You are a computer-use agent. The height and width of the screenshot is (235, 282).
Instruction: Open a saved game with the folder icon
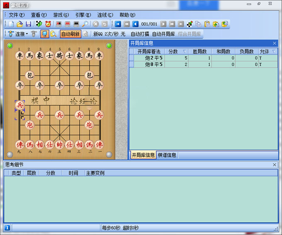click(19, 24)
